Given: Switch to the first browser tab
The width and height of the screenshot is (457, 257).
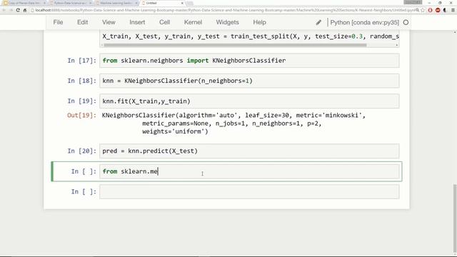Looking at the screenshot, I should pos(24,3).
